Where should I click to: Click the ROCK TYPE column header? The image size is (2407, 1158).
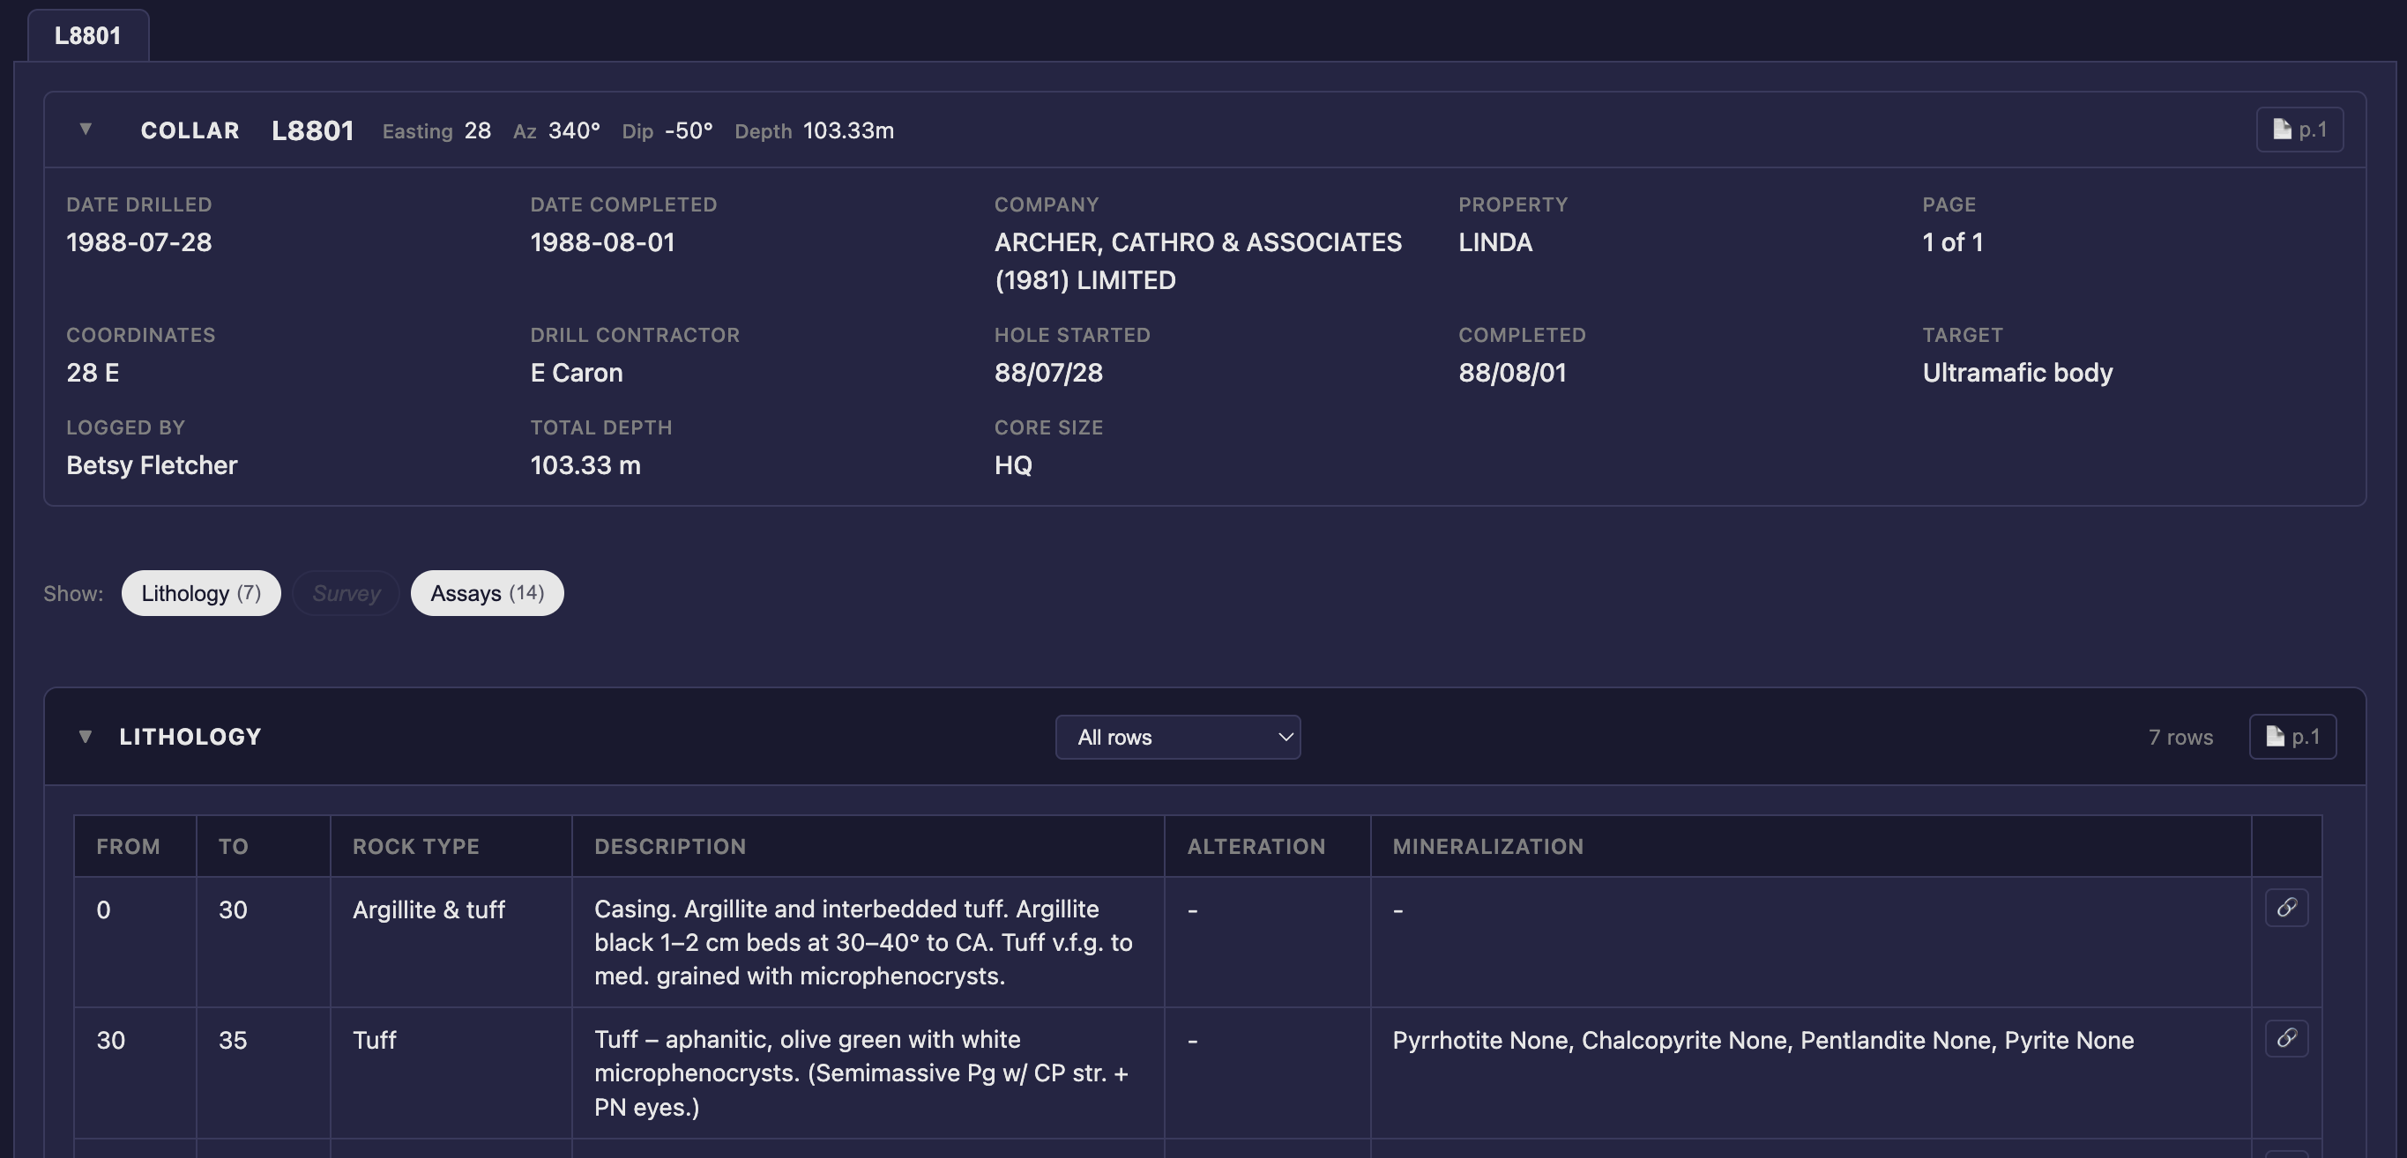click(415, 846)
